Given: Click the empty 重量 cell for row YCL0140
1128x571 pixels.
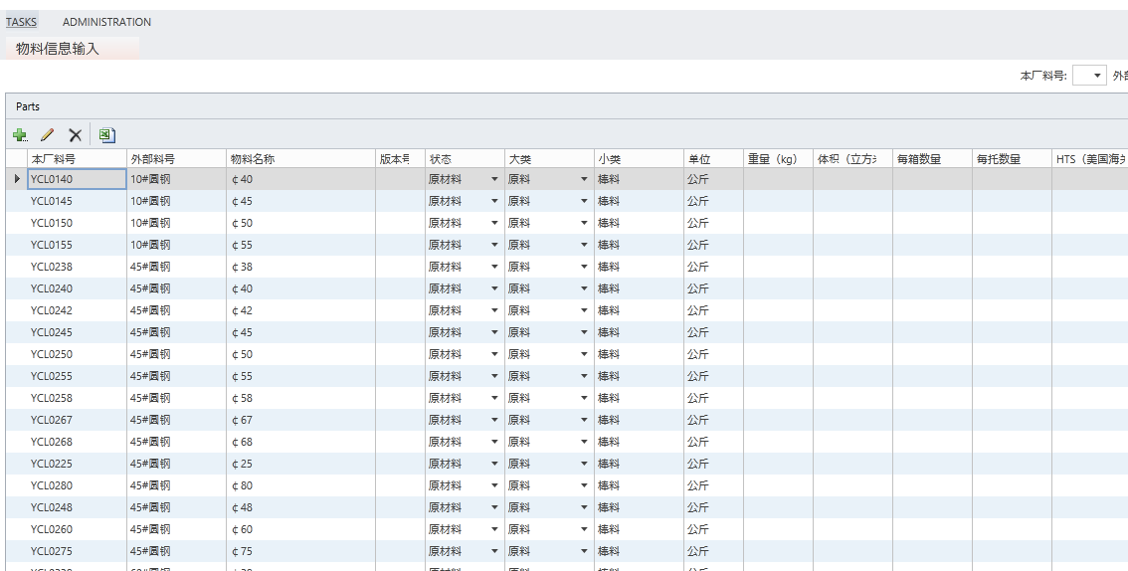Looking at the screenshot, I should coord(777,179).
